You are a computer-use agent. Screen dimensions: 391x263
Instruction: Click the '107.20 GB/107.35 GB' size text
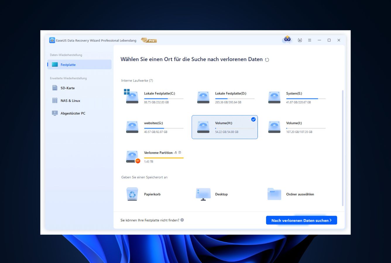pos(299,132)
